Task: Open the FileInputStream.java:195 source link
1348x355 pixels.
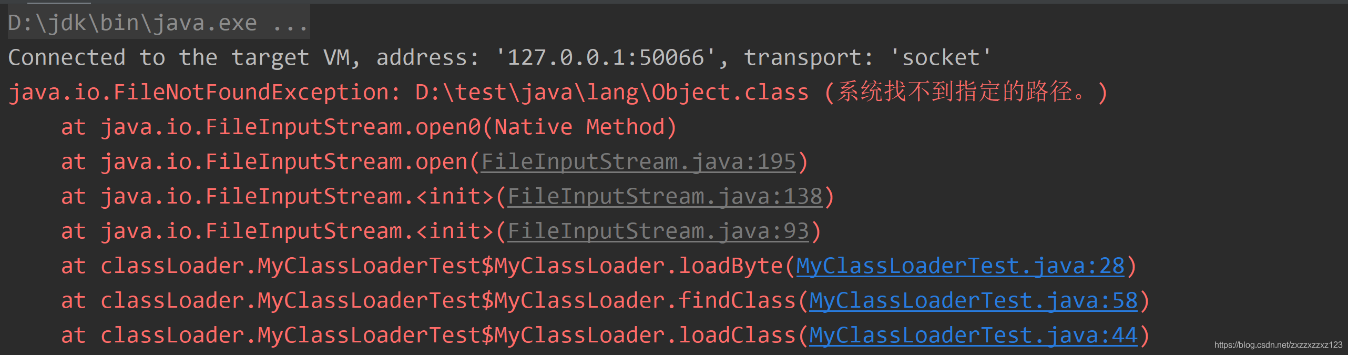Action: [x=638, y=162]
